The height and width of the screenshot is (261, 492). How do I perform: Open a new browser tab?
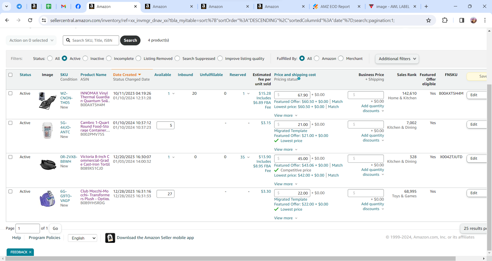pyautogui.click(x=426, y=6)
